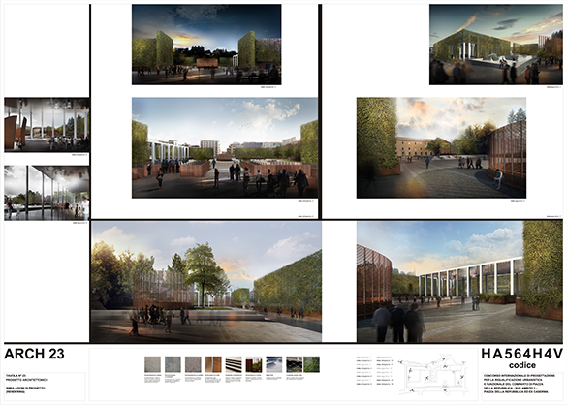Open the rendering with the white colonnade and crowd
The width and height of the screenshot is (567, 405).
point(225,147)
